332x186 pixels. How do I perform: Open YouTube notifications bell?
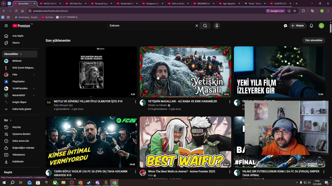click(312, 26)
